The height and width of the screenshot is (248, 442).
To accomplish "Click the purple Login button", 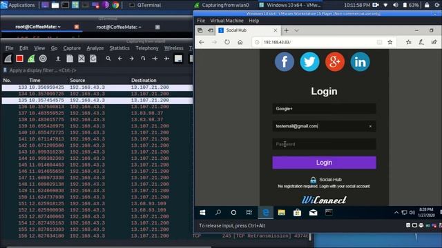I will click(324, 163).
